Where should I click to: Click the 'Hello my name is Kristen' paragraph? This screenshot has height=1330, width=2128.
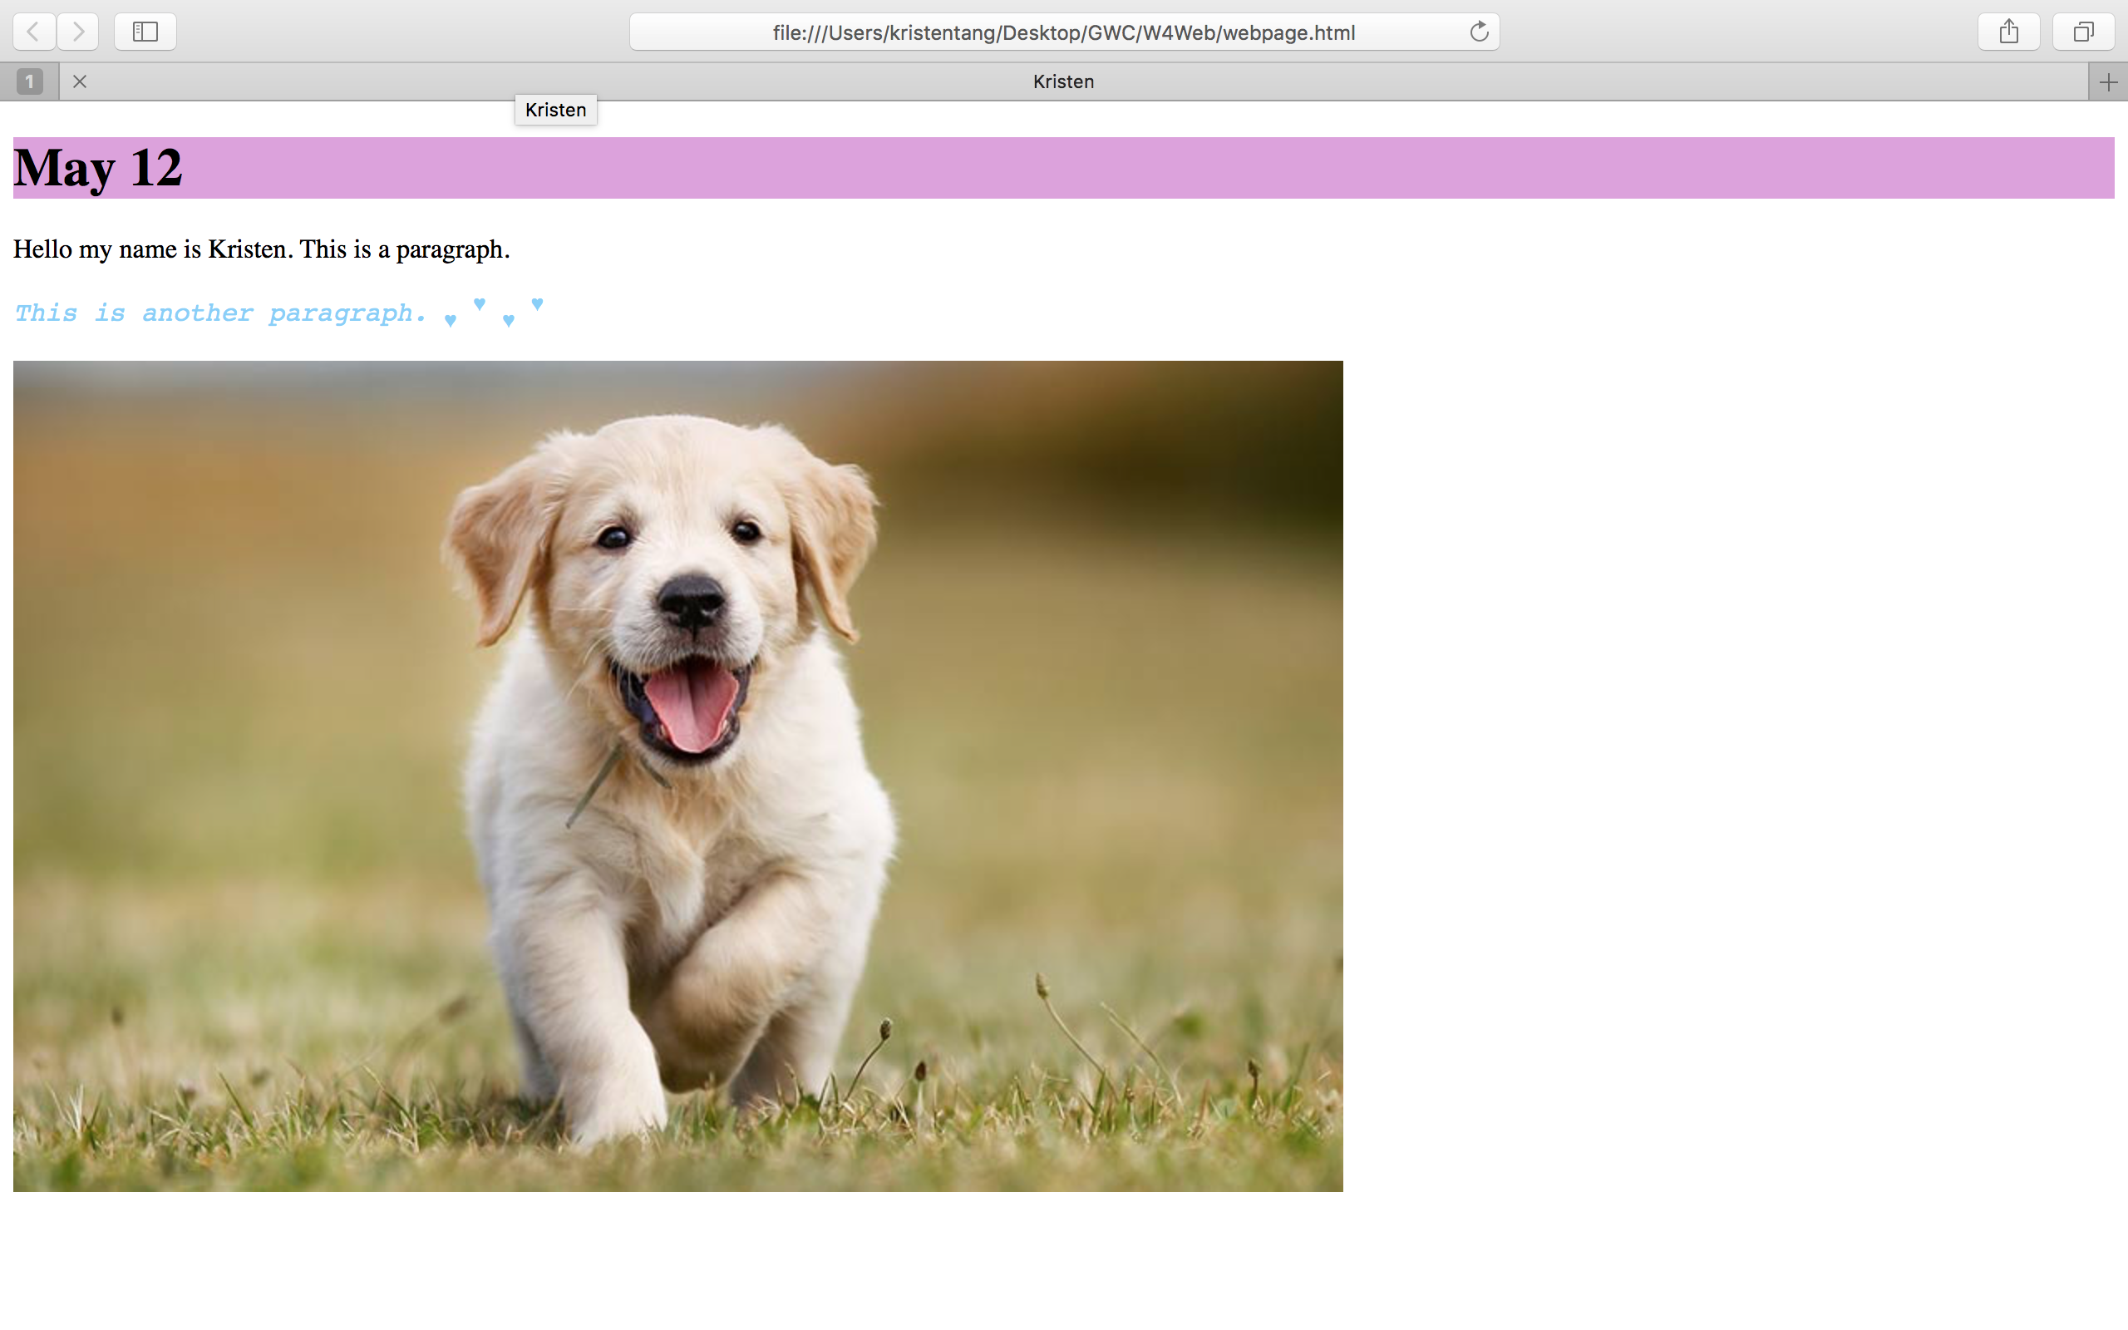[261, 249]
